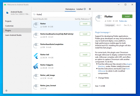Image resolution: width=140 pixels, height=96 pixels.
Task: Click the Dec 23 date text
Action: pos(128,25)
